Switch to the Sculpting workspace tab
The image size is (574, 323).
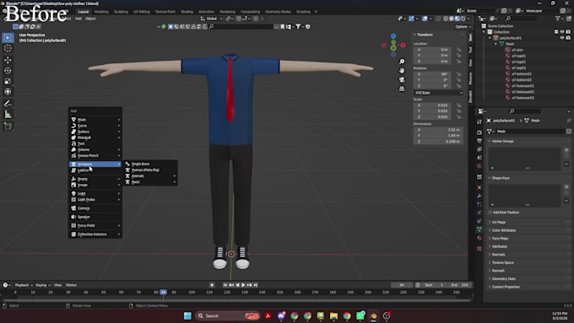121,12
